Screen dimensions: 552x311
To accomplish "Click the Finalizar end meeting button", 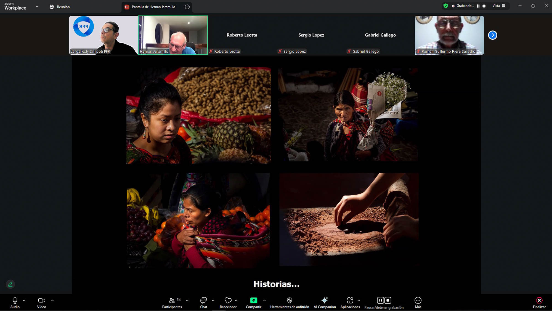I will [x=539, y=301].
